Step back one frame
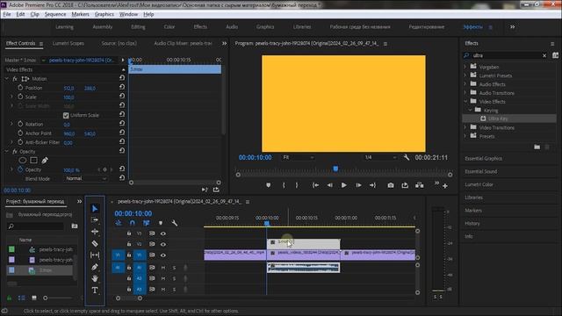 pyautogui.click(x=330, y=185)
